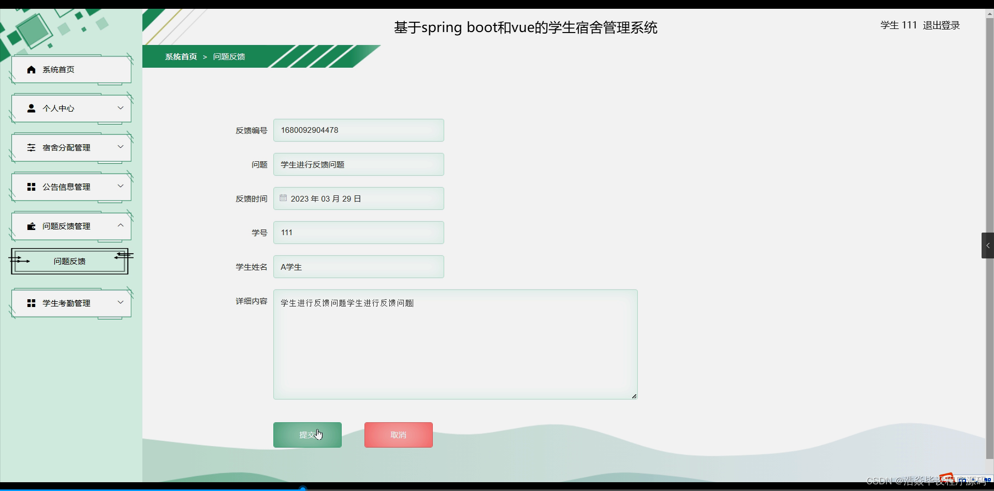Select 问题反馈 in the sidebar
Viewport: 994px width, 491px height.
[x=69, y=261]
